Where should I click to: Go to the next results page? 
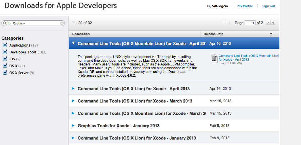point(268,23)
